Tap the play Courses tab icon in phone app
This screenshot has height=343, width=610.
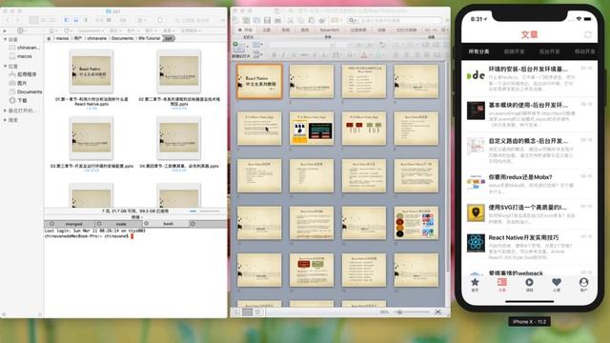click(x=530, y=283)
